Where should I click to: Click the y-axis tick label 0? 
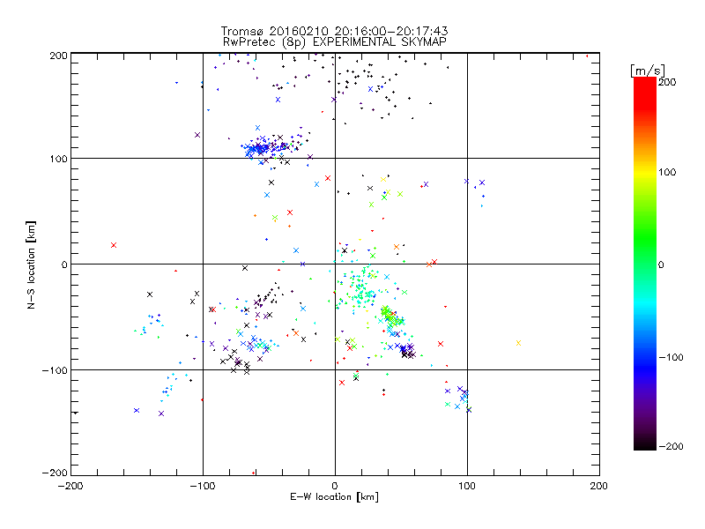(x=64, y=264)
